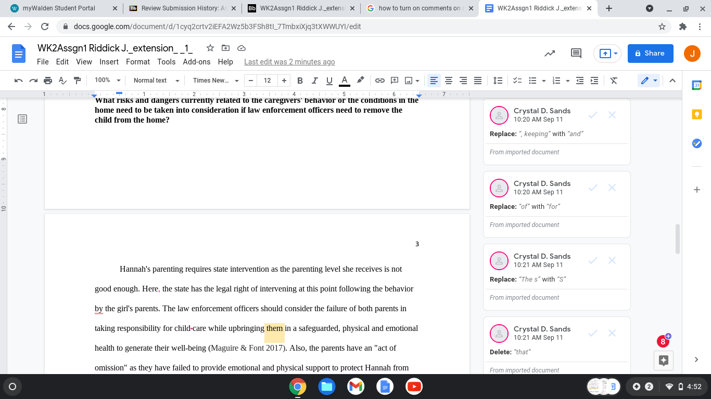Screen dimensions: 711x399
Task: Star this document
Action: tap(210, 48)
